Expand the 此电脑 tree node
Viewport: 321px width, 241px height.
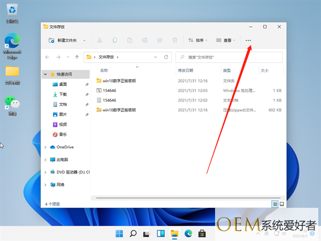(45, 160)
